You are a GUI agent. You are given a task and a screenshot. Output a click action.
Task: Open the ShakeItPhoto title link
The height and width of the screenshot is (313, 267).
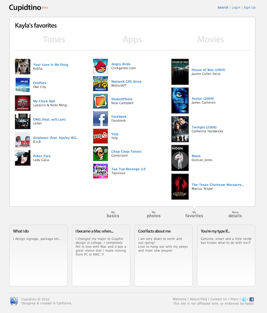(x=122, y=99)
